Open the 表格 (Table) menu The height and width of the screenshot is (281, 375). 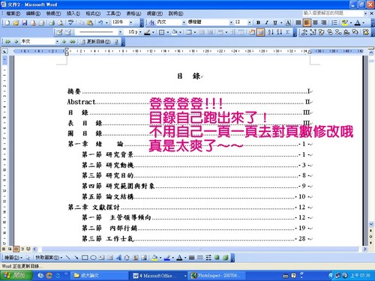133,13
